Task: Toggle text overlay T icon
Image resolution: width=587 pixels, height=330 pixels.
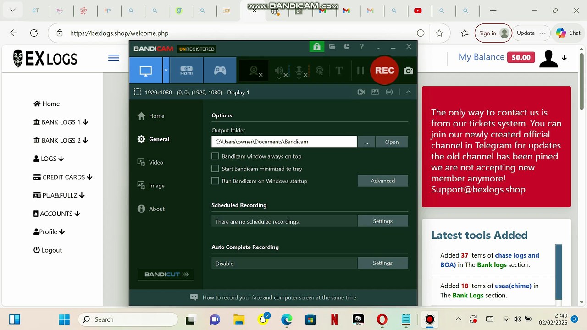Action: pos(339,71)
